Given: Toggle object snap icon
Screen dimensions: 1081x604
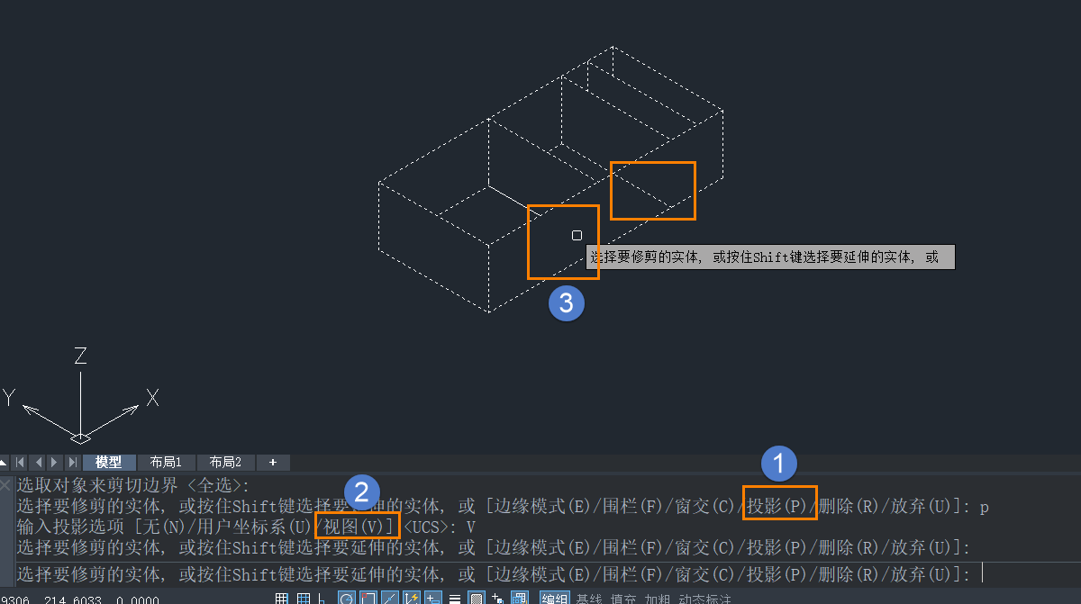Looking at the screenshot, I should pos(368,599).
